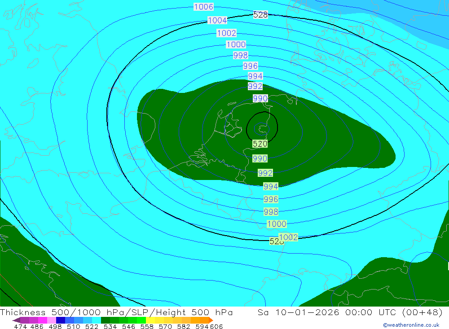Image resolution: width=449 pixels, height=329 pixels.
Task: Click the 1002 label beside the lower 528
Action: 289,237
